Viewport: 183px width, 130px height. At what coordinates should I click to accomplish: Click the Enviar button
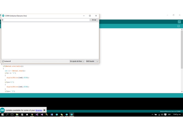94,20
